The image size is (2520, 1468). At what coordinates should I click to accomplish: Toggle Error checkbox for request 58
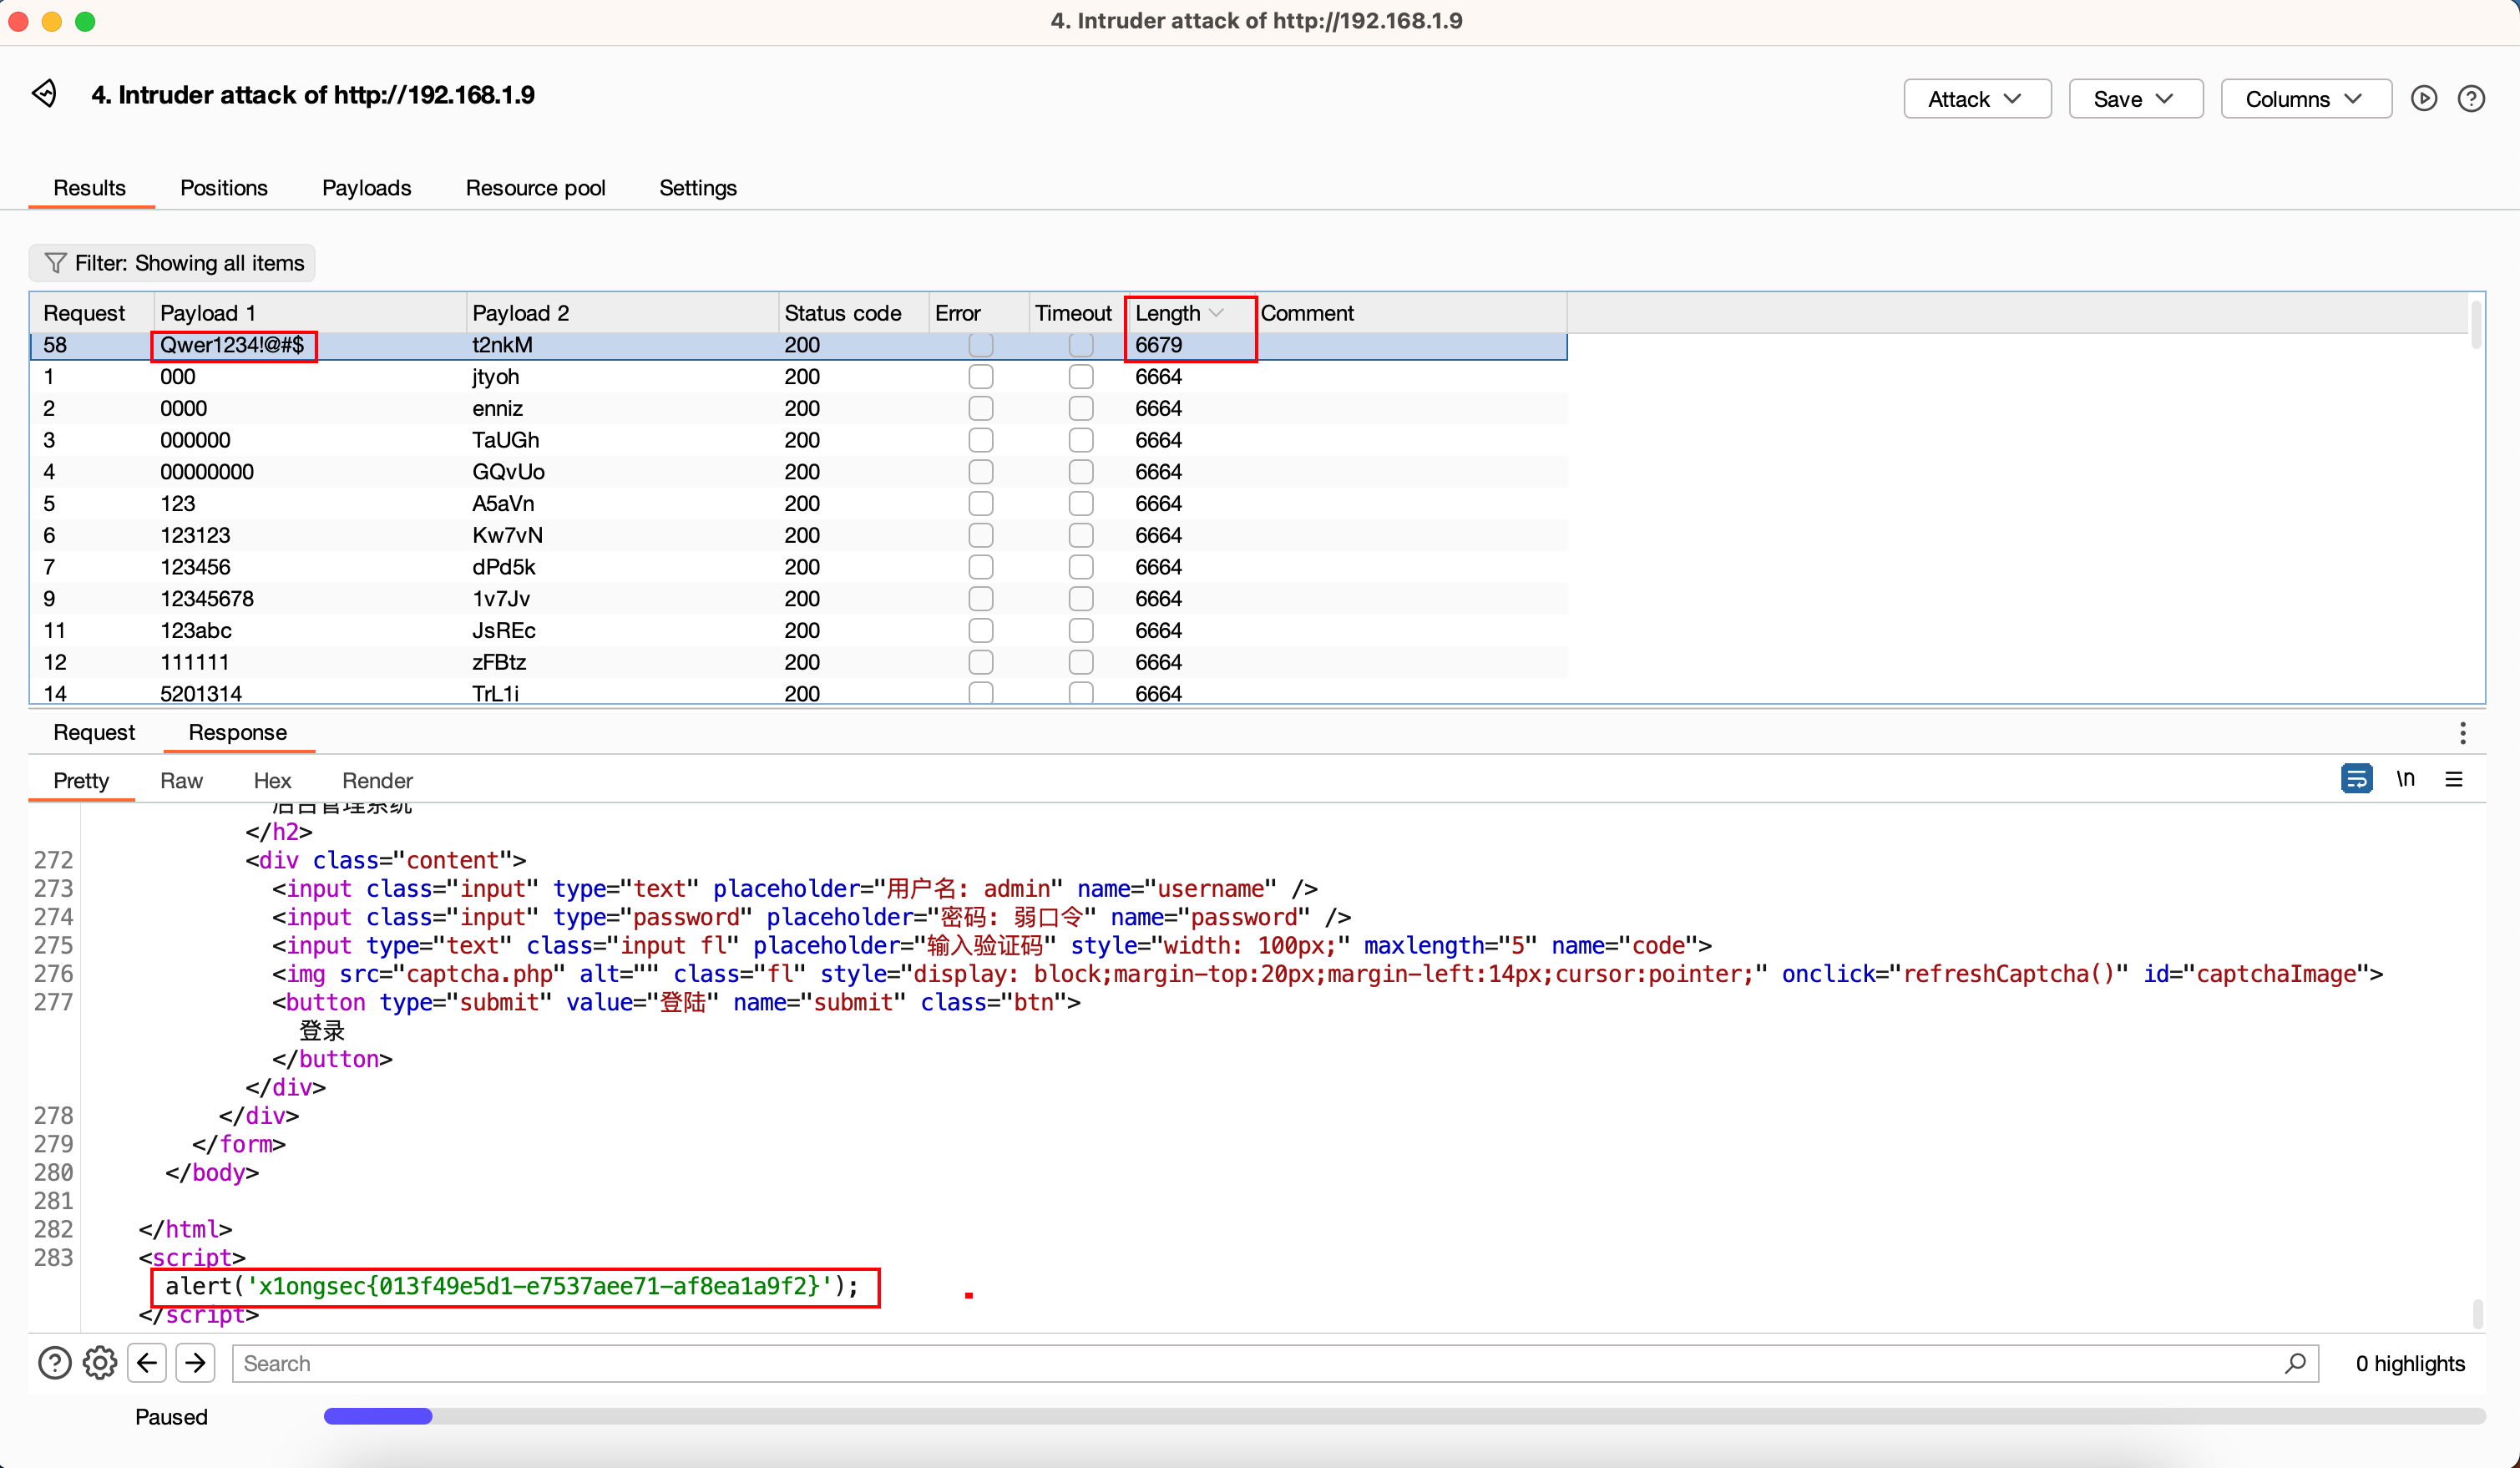[981, 345]
